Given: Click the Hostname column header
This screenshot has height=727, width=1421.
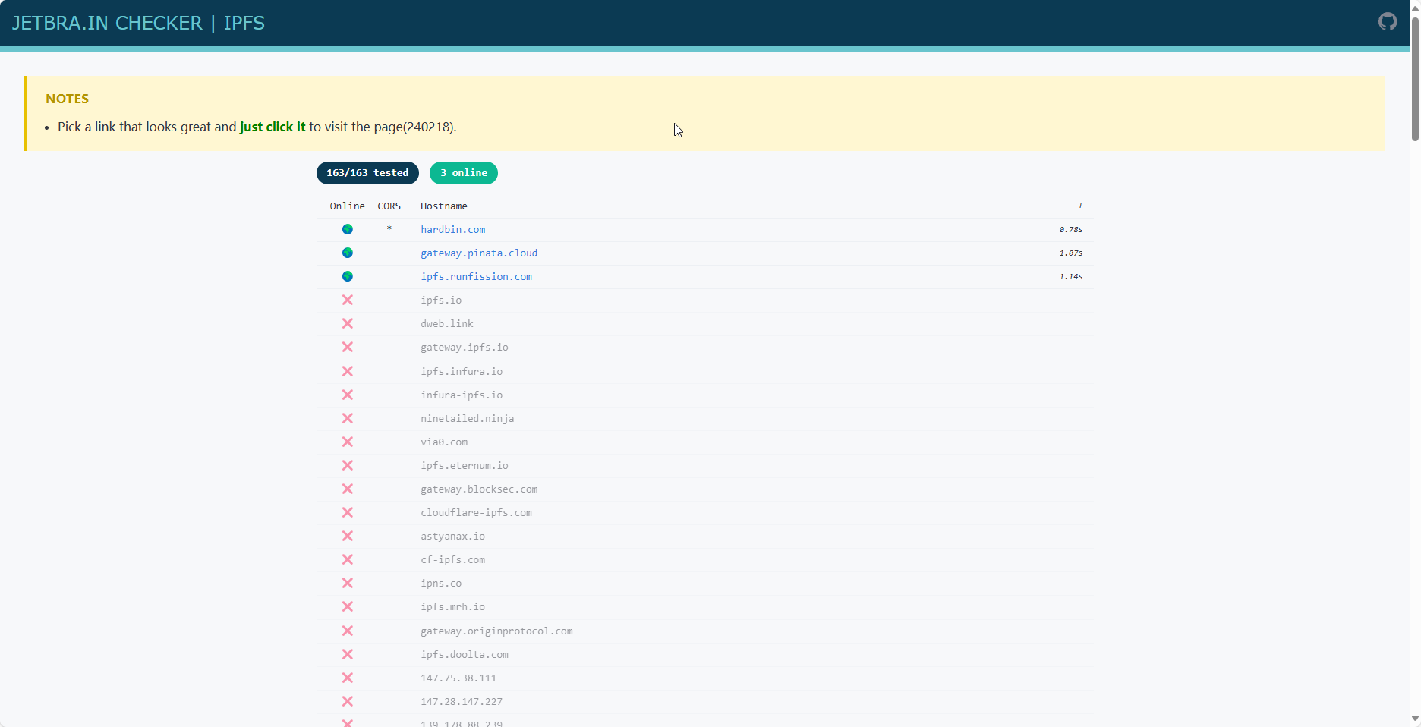Looking at the screenshot, I should 444,206.
